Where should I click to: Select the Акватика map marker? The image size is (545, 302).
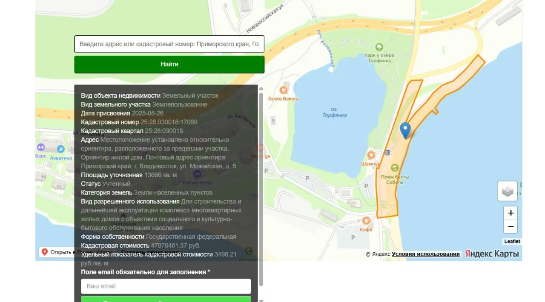coord(61,149)
